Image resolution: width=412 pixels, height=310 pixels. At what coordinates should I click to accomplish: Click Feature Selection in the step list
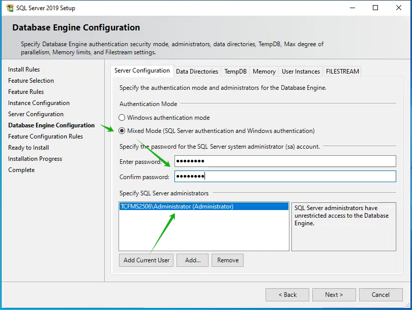[x=31, y=81]
